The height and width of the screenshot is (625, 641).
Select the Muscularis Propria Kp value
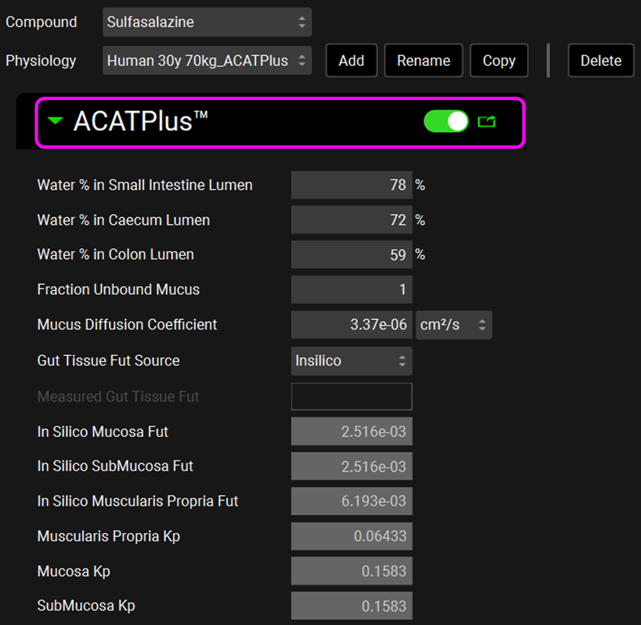click(351, 536)
